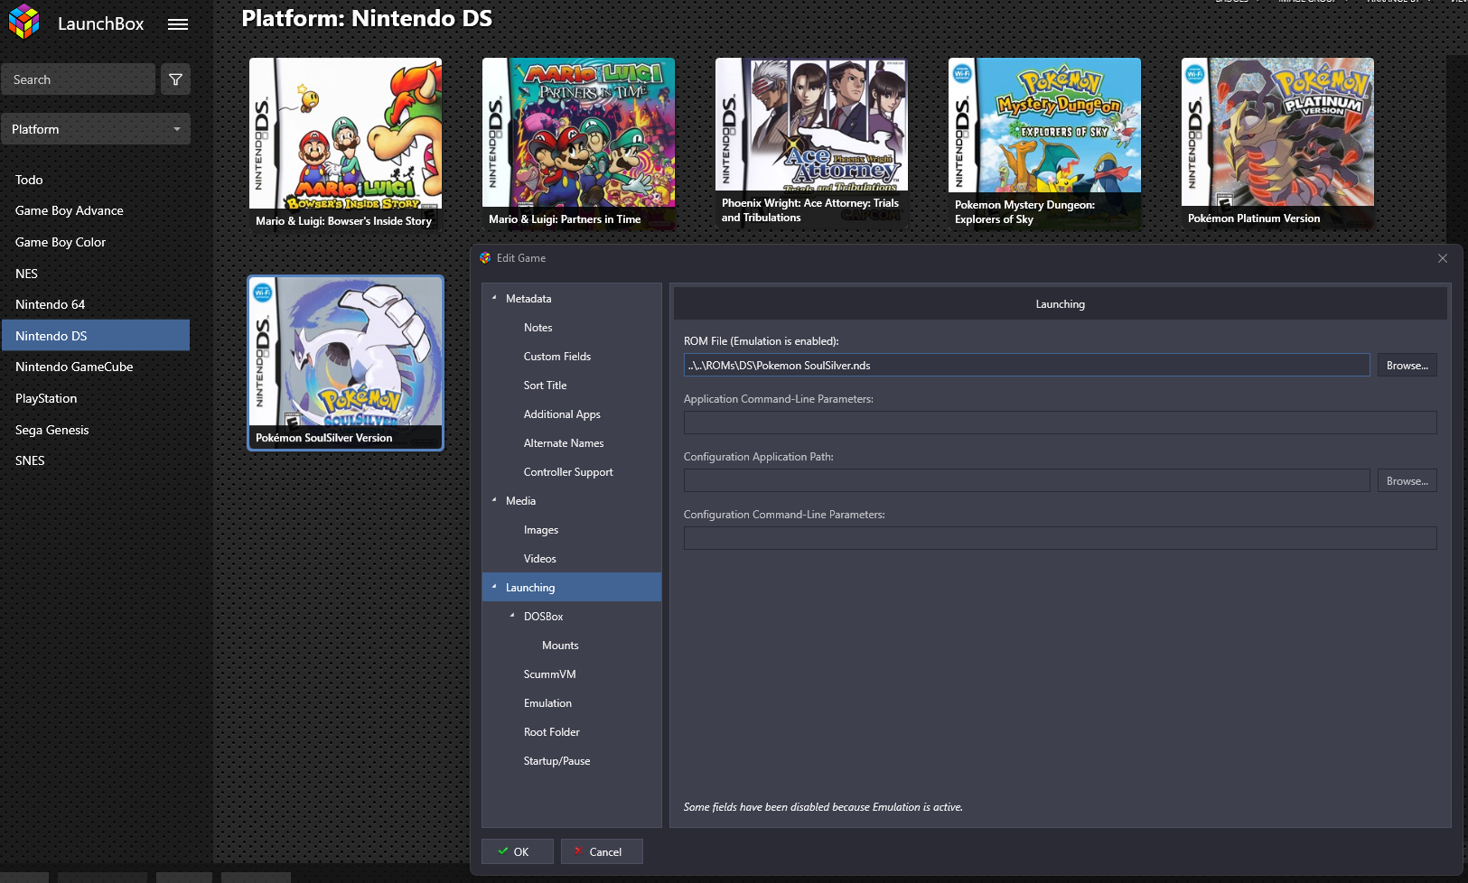Open the Startup/Pause page
This screenshot has width=1468, height=883.
[x=556, y=761]
